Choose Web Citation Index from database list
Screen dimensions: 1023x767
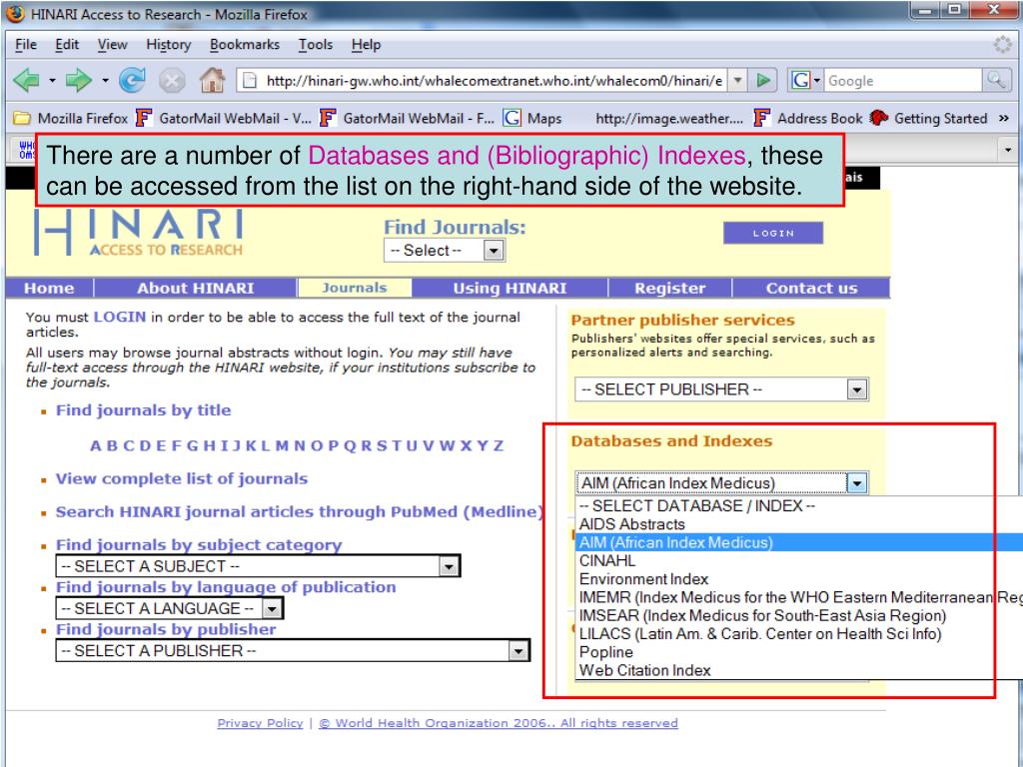coord(799,670)
